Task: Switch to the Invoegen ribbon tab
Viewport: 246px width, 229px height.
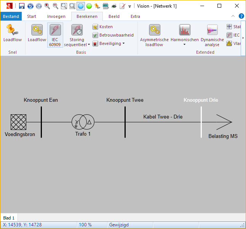Action: coord(56,16)
